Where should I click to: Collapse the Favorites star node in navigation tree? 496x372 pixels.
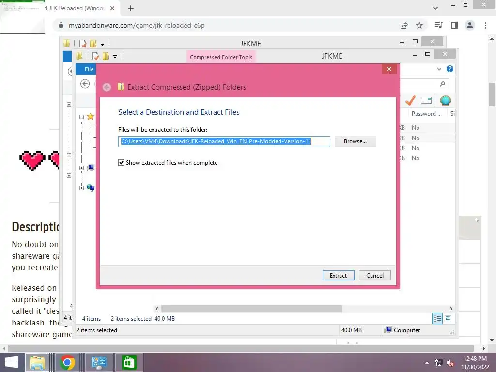click(81, 117)
